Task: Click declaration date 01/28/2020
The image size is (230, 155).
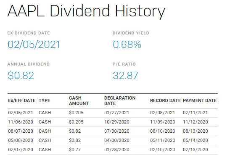Action: [x=117, y=150]
